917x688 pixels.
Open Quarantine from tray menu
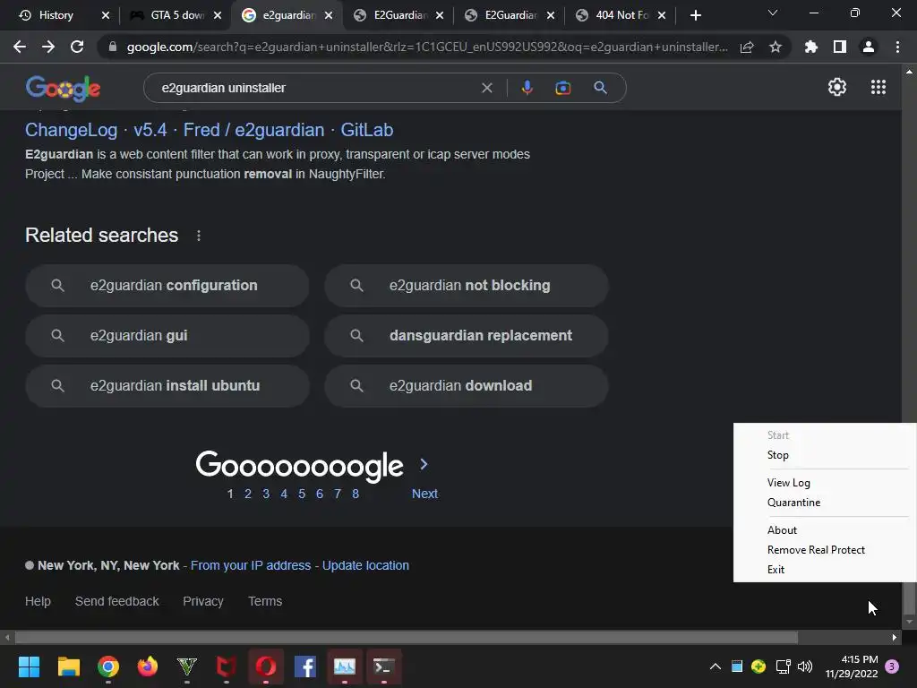pos(793,503)
